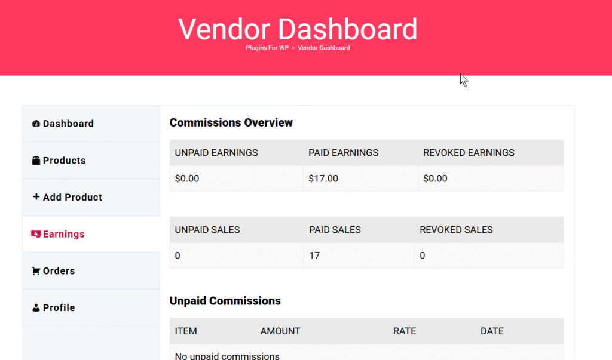Click the plus icon next to Add Product
This screenshot has width=612, height=360.
tap(37, 197)
